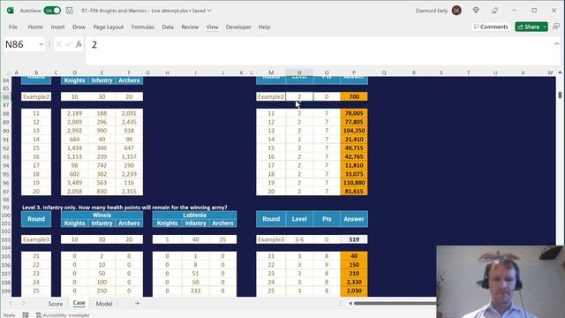
Task: Select the Knights value 2,189 in round 11
Action: click(x=74, y=113)
